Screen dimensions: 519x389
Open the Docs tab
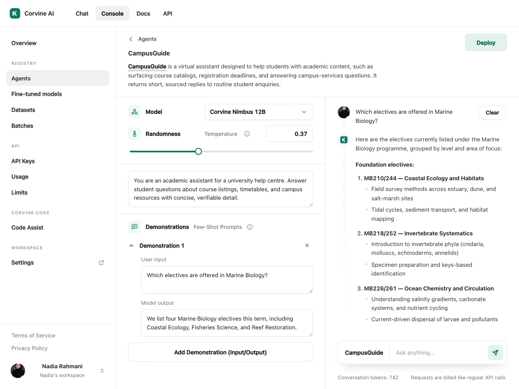coord(143,14)
